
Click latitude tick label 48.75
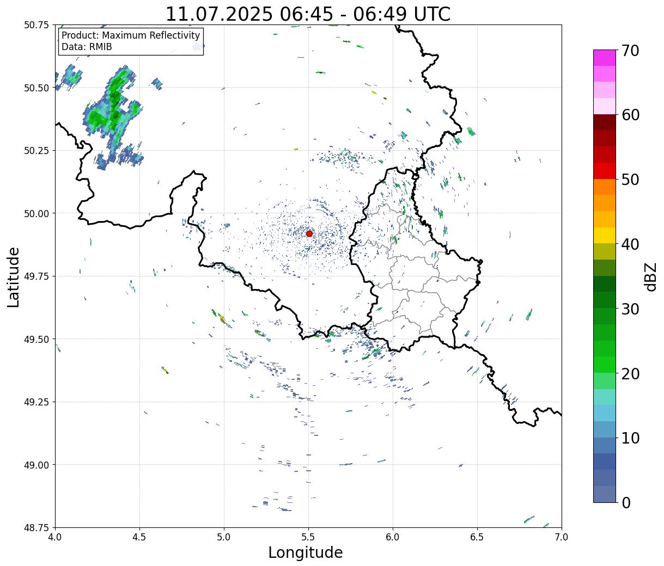[x=36, y=527]
